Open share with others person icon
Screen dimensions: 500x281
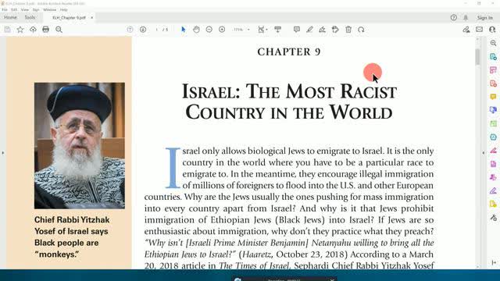tap(492, 30)
